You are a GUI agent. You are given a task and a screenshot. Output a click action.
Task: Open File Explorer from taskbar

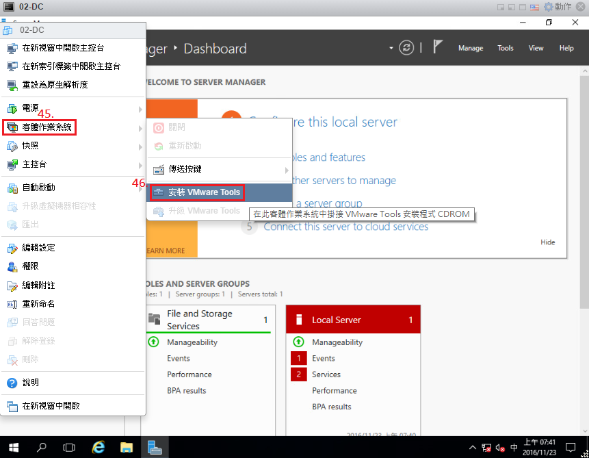(126, 447)
